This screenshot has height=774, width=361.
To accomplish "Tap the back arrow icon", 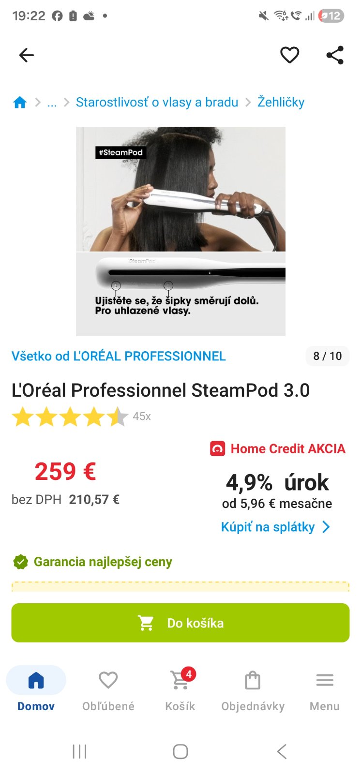I will pos(27,55).
